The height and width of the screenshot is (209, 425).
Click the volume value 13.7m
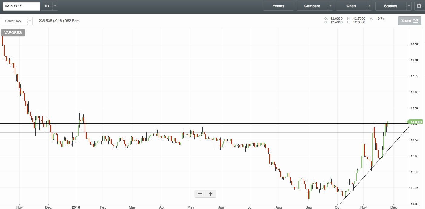[x=380, y=18]
